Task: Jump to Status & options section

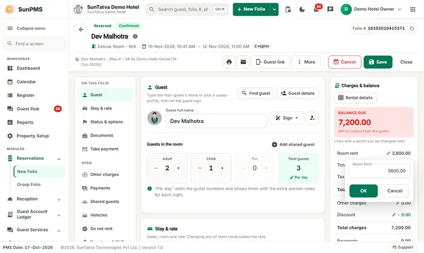Action: [105, 122]
